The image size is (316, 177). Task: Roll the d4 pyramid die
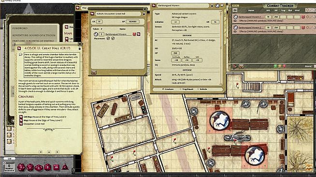coord(65,167)
